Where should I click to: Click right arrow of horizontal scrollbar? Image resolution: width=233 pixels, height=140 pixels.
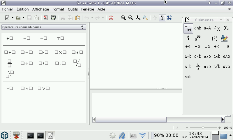tap(223, 120)
